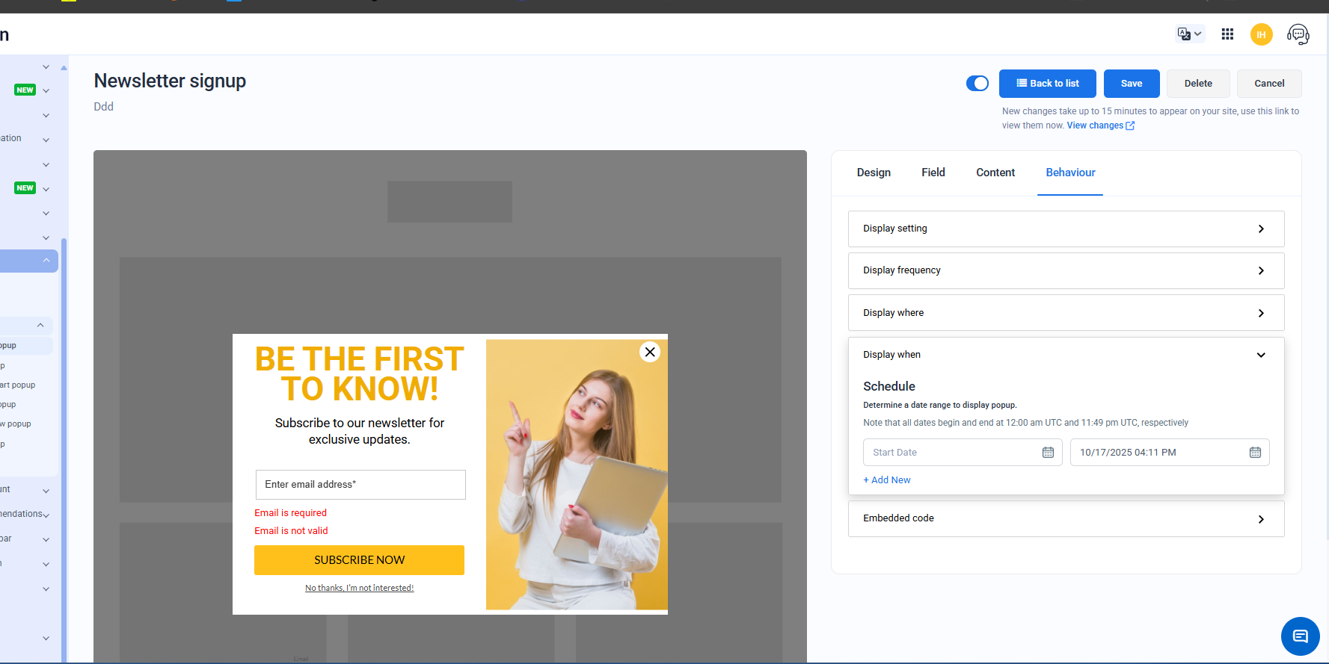Image resolution: width=1329 pixels, height=664 pixels.
Task: Open the end date calendar picker icon
Action: [1255, 453]
